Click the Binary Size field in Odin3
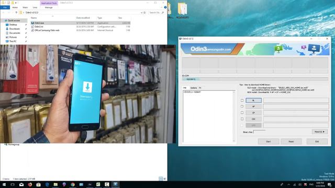 [x=259, y=132]
